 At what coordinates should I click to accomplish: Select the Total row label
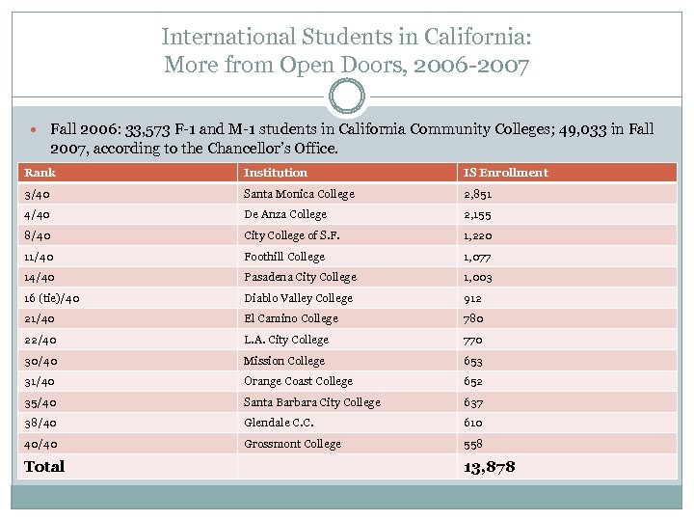tap(44, 467)
